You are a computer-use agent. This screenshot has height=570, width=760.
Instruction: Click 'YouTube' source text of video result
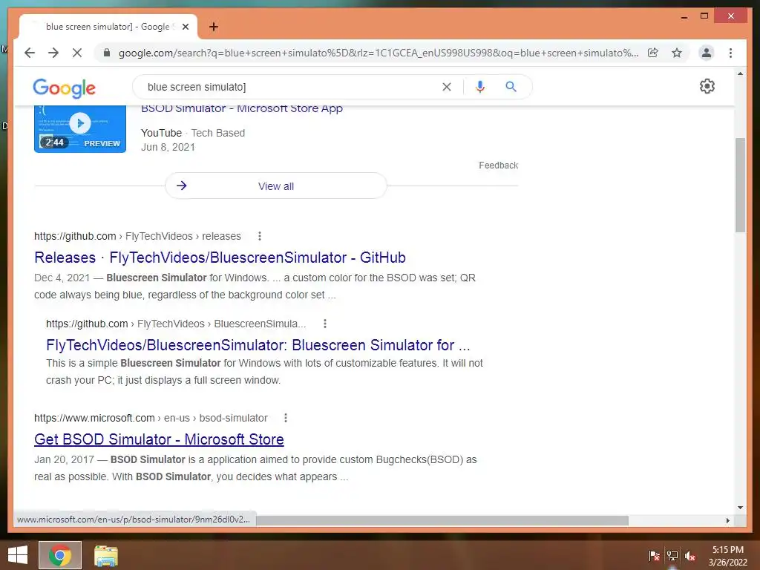[x=161, y=133]
